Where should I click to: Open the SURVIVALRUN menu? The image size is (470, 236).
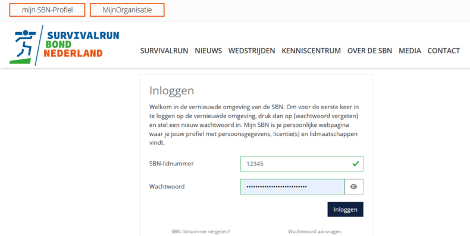(164, 51)
